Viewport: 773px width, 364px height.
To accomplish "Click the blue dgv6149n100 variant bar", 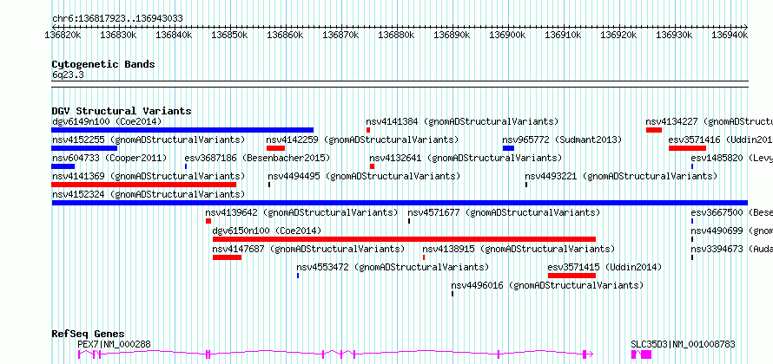I will coord(182,130).
